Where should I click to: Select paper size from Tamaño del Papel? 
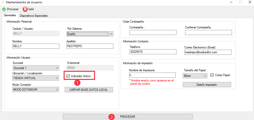coord(195,76)
